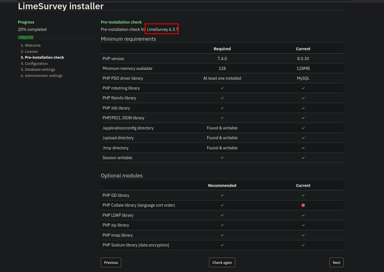The image size is (384, 272).
Task: Click the current memory value 128MB
Action: tap(303, 68)
